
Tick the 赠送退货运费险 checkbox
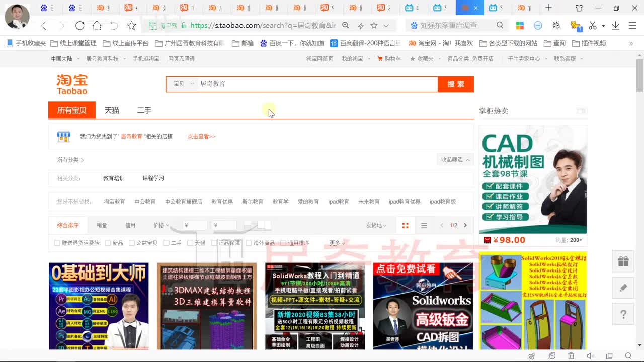[x=57, y=243]
